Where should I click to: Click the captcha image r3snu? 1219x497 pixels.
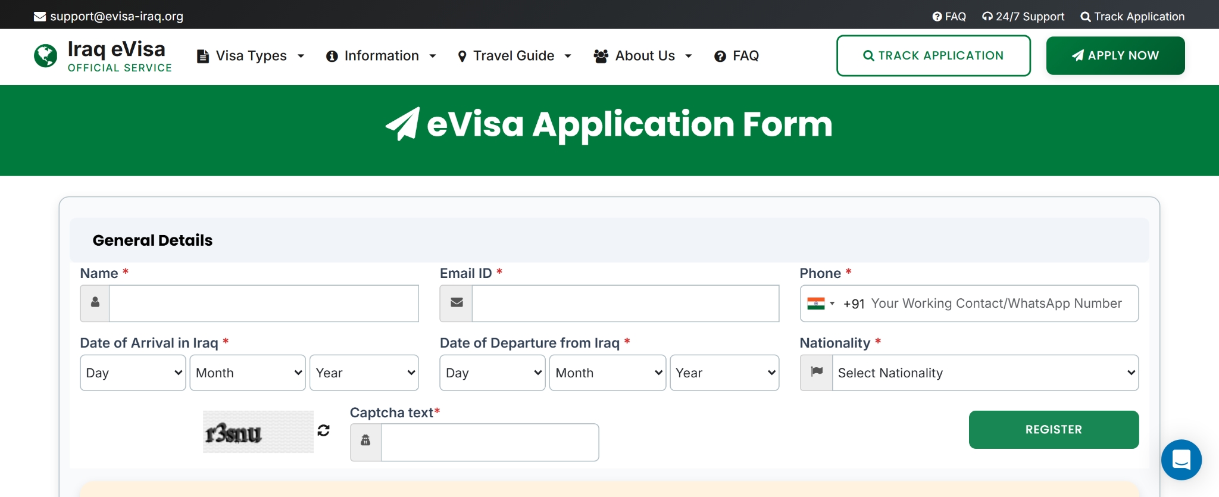258,432
